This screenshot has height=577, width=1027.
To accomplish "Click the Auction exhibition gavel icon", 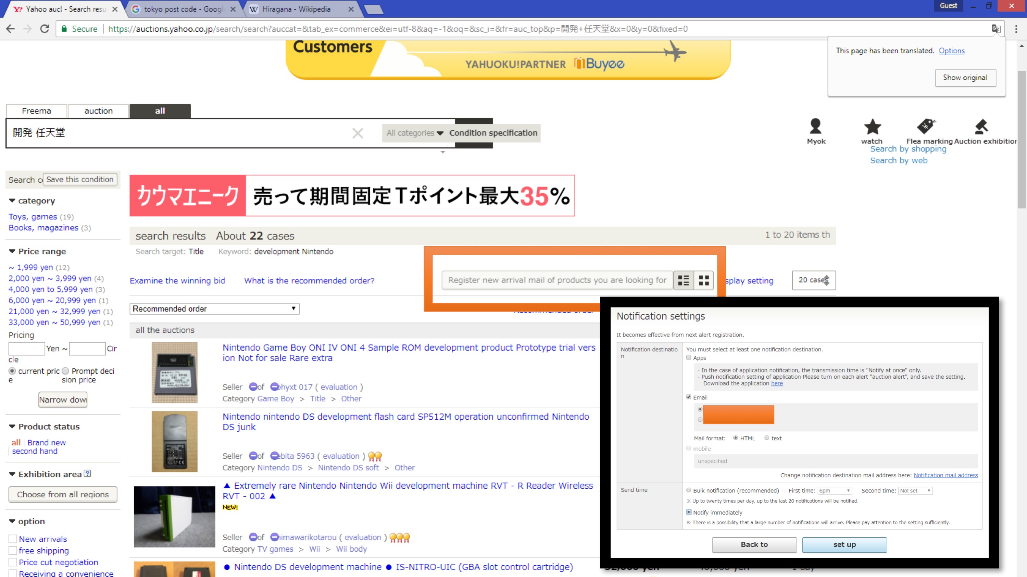I will [981, 127].
